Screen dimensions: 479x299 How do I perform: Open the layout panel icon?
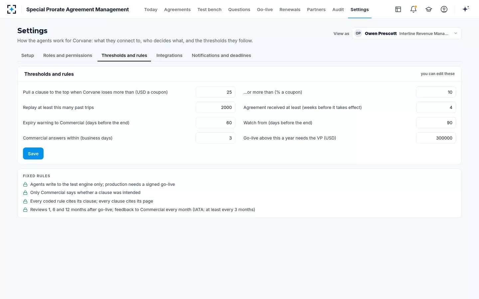(x=398, y=9)
